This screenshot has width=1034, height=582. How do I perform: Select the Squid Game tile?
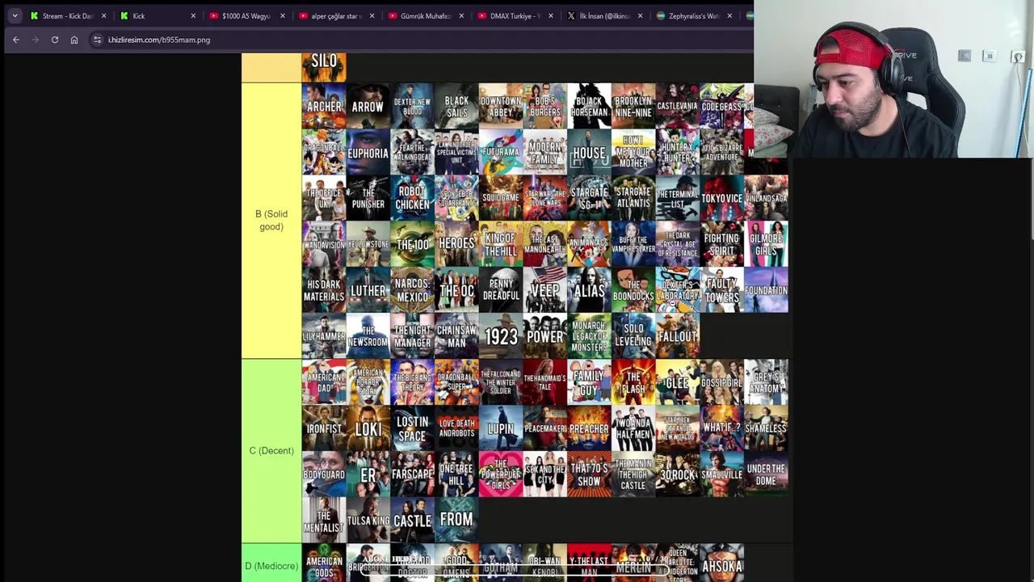501,198
